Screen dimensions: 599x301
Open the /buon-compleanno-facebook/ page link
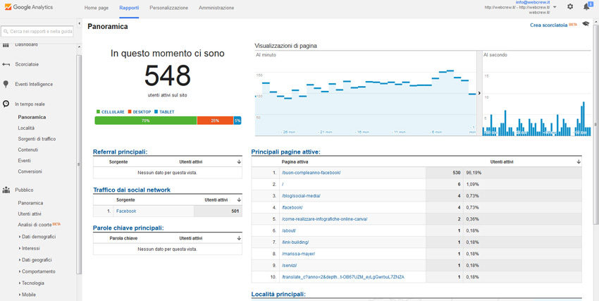pyautogui.click(x=311, y=173)
